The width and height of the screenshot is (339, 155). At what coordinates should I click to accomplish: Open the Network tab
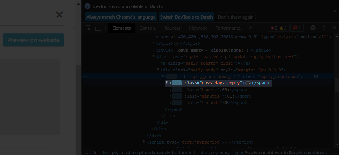pyautogui.click(x=198, y=28)
